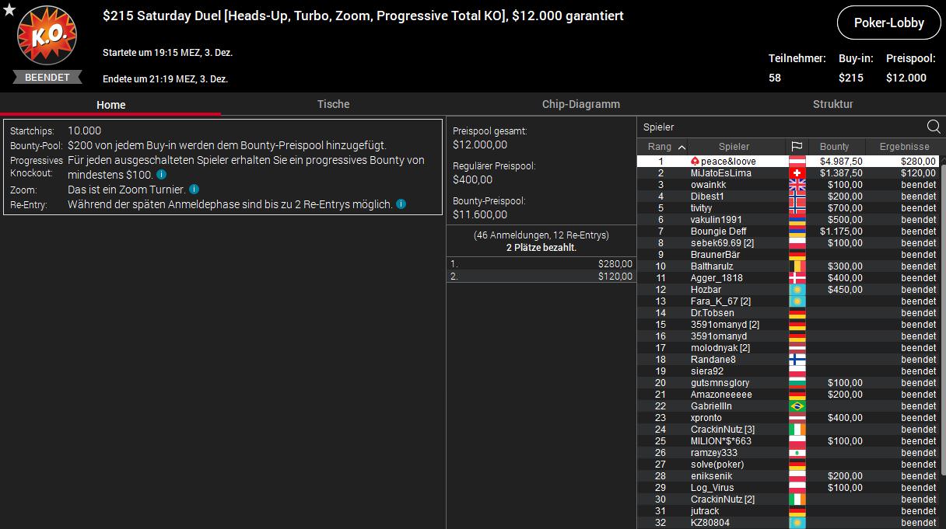
Task: Click the favorite star icon
Action: (x=9, y=9)
